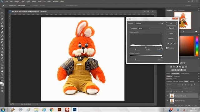The width and height of the screenshot is (200, 112).
Task: Select the Elliptical Marquee tool
Action: (x=2, y=16)
